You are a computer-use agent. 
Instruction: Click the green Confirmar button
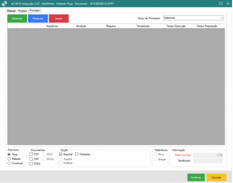(196, 178)
